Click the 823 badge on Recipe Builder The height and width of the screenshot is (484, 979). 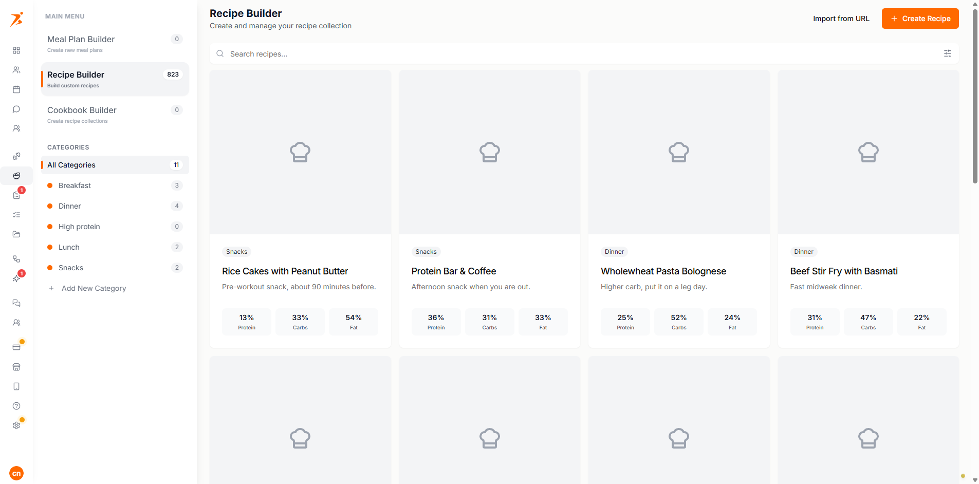pos(173,75)
